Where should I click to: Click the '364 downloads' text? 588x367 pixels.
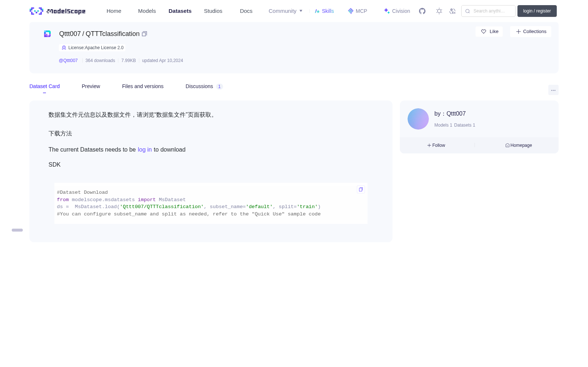(100, 61)
